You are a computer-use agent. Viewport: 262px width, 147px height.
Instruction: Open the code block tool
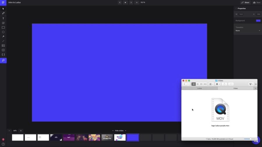pyautogui.click(x=3, y=55)
